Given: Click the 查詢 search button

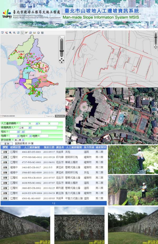Looking at the screenshot, I should [7, 144].
